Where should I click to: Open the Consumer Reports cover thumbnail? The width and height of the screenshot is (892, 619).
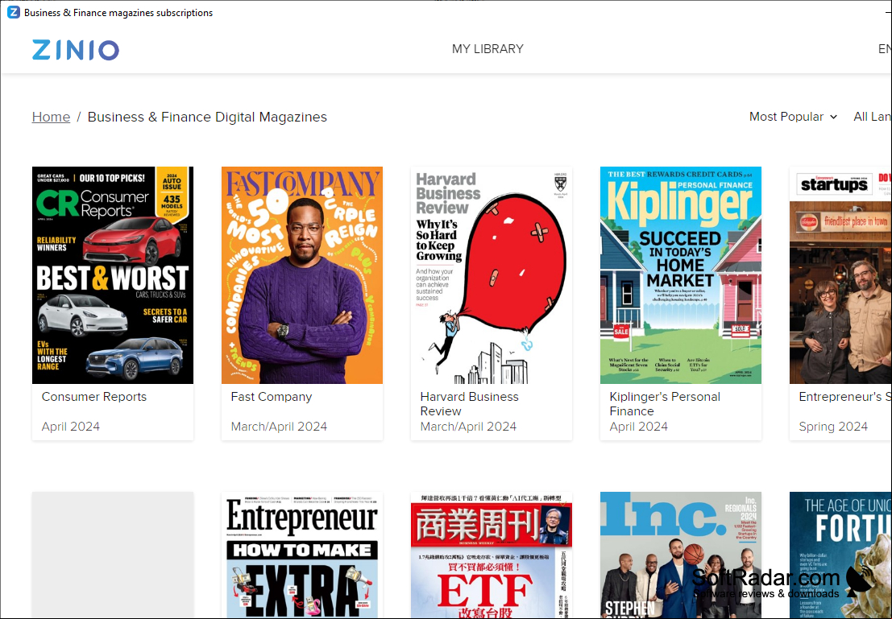tap(113, 275)
